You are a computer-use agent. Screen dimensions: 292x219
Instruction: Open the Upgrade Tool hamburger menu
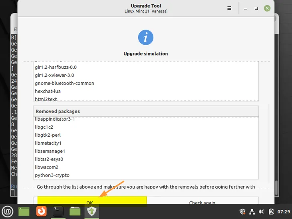coord(229,8)
